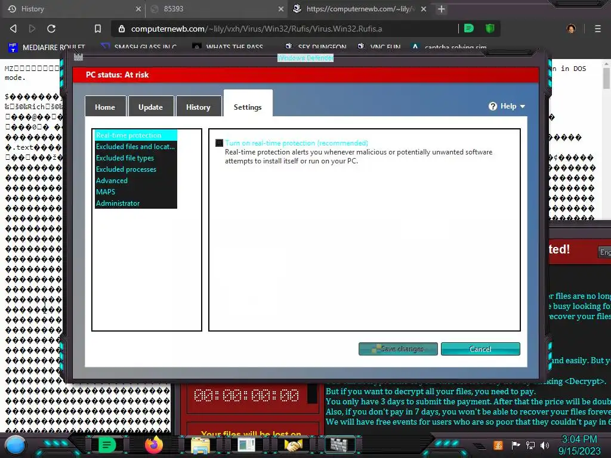
Task: Switch to the 85393 browser tab
Action: click(216, 9)
